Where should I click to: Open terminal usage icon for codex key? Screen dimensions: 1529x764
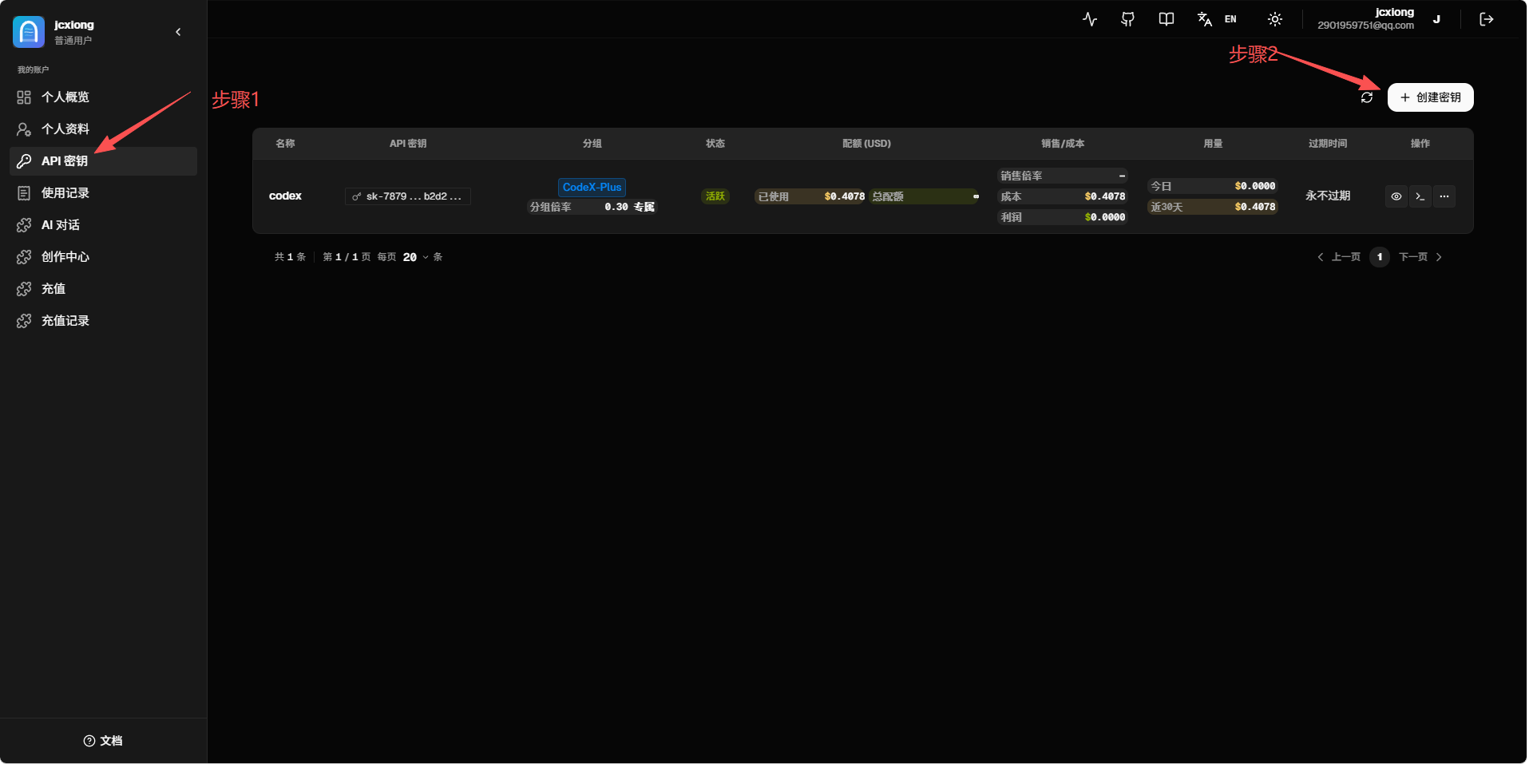pyautogui.click(x=1420, y=196)
